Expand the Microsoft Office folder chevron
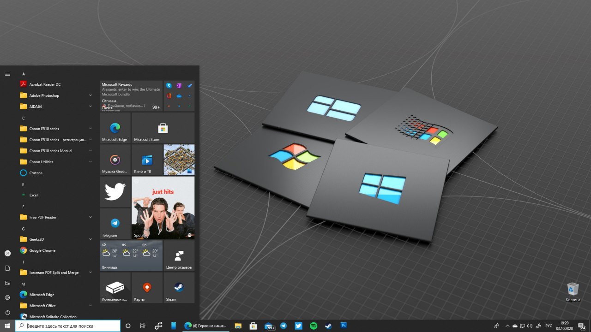Screen dimensions: 591x332 [90, 306]
